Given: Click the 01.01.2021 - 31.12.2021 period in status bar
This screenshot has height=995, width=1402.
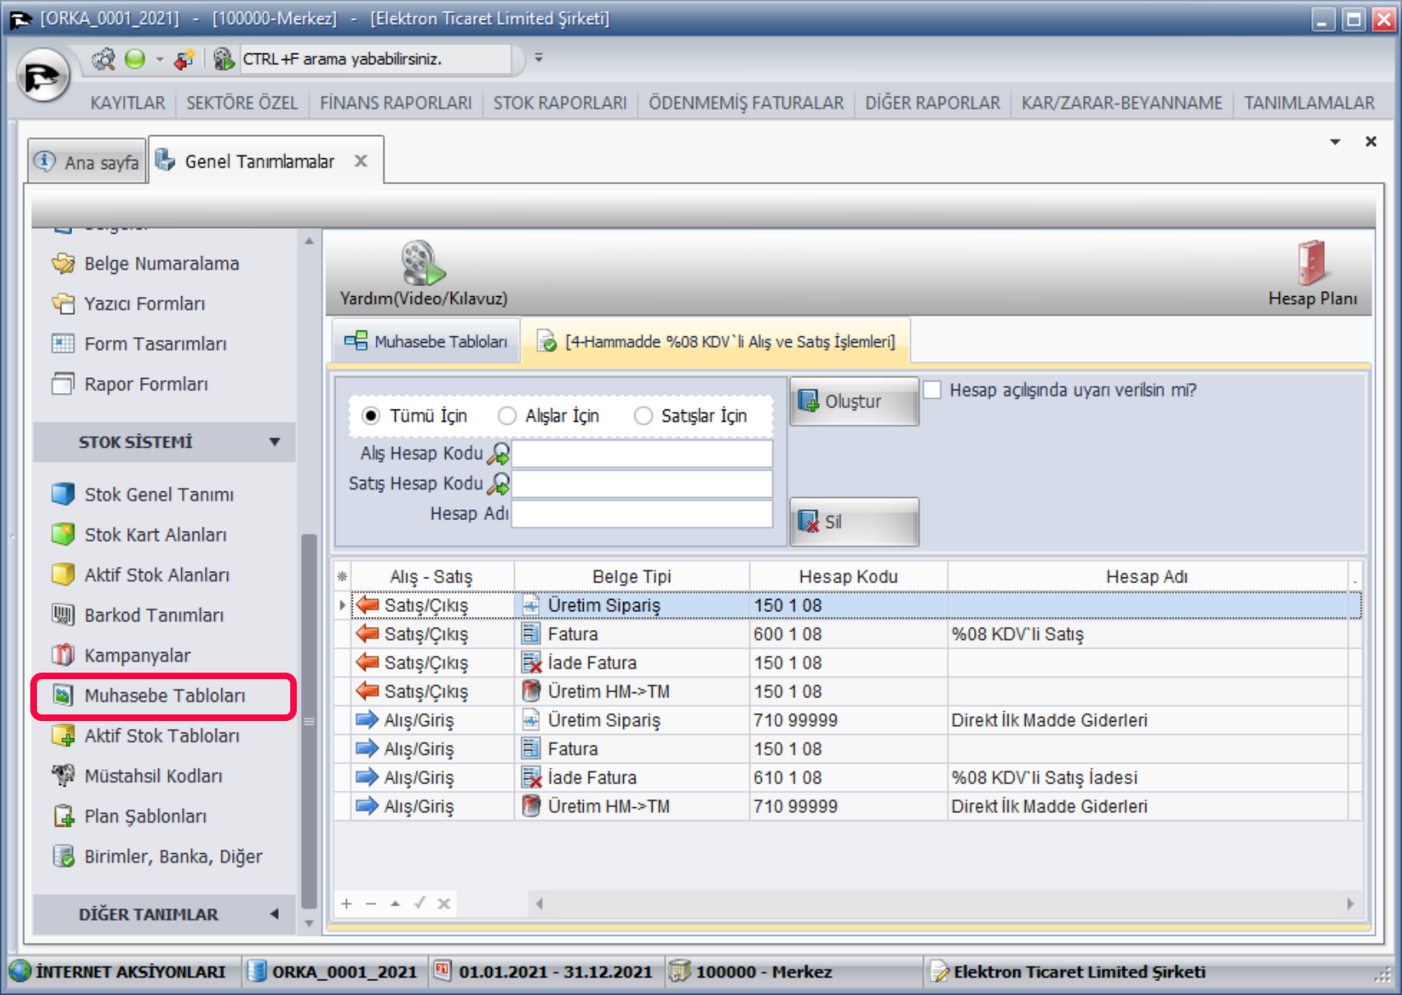Looking at the screenshot, I should click(544, 971).
